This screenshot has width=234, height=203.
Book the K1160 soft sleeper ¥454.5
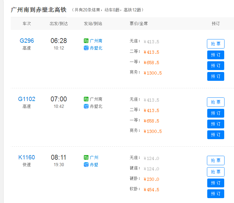(x=216, y=194)
